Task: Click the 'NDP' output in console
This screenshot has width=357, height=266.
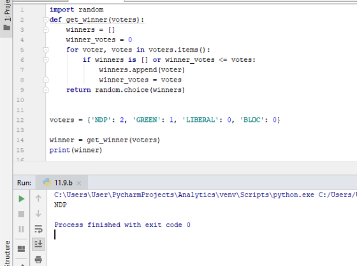Action: tap(61, 205)
